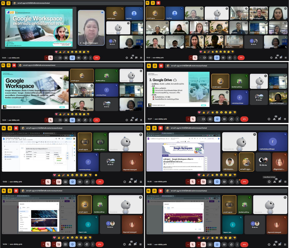Send heart reaction in the 13:20 meeting
The height and width of the screenshot is (248, 289).
click(56, 52)
